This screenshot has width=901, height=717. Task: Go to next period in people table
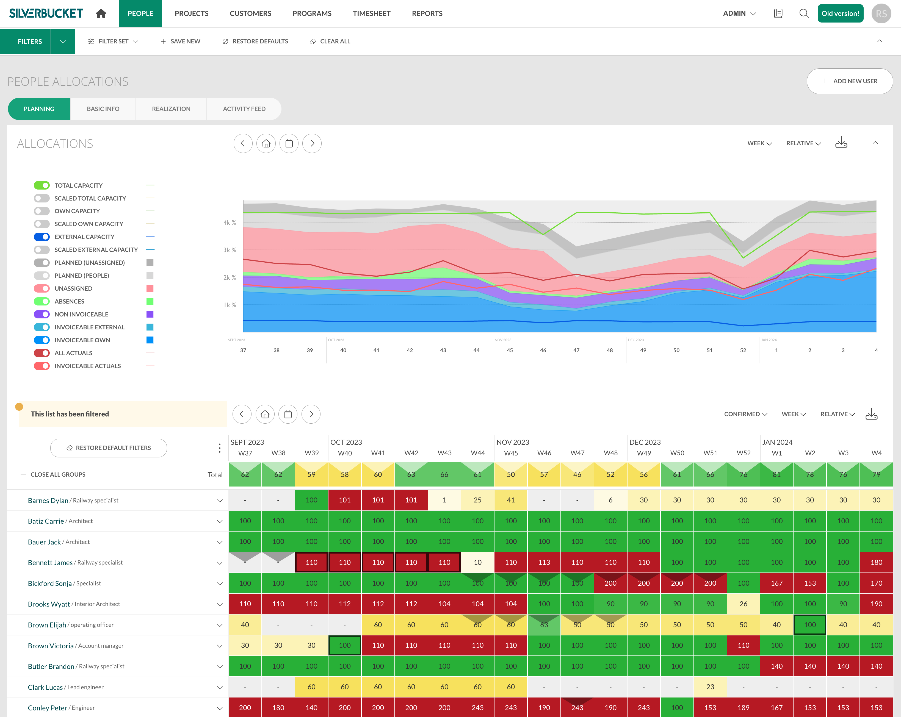pyautogui.click(x=311, y=414)
